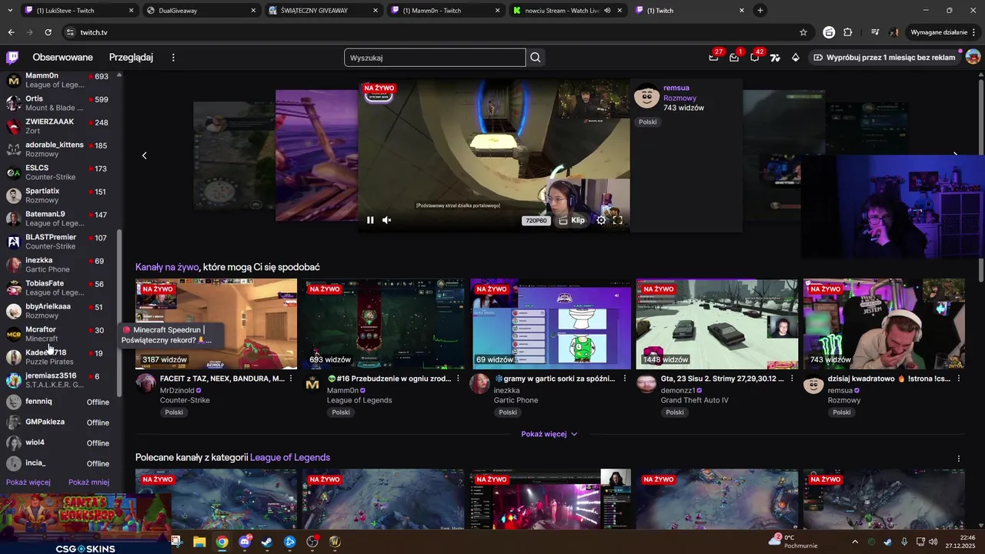This screenshot has width=985, height=554.
Task: Unmute the featured stream player
Action: pyautogui.click(x=387, y=220)
